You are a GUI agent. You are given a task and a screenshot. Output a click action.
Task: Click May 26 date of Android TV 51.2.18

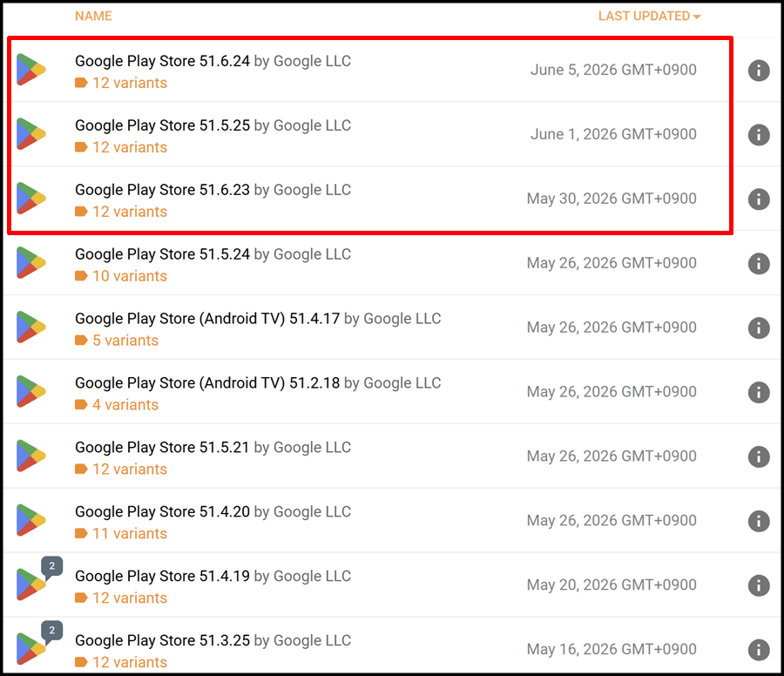click(x=612, y=392)
